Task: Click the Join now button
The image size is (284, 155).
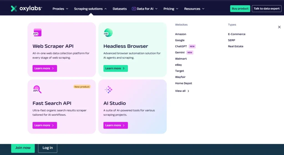Action: pyautogui.click(x=23, y=148)
